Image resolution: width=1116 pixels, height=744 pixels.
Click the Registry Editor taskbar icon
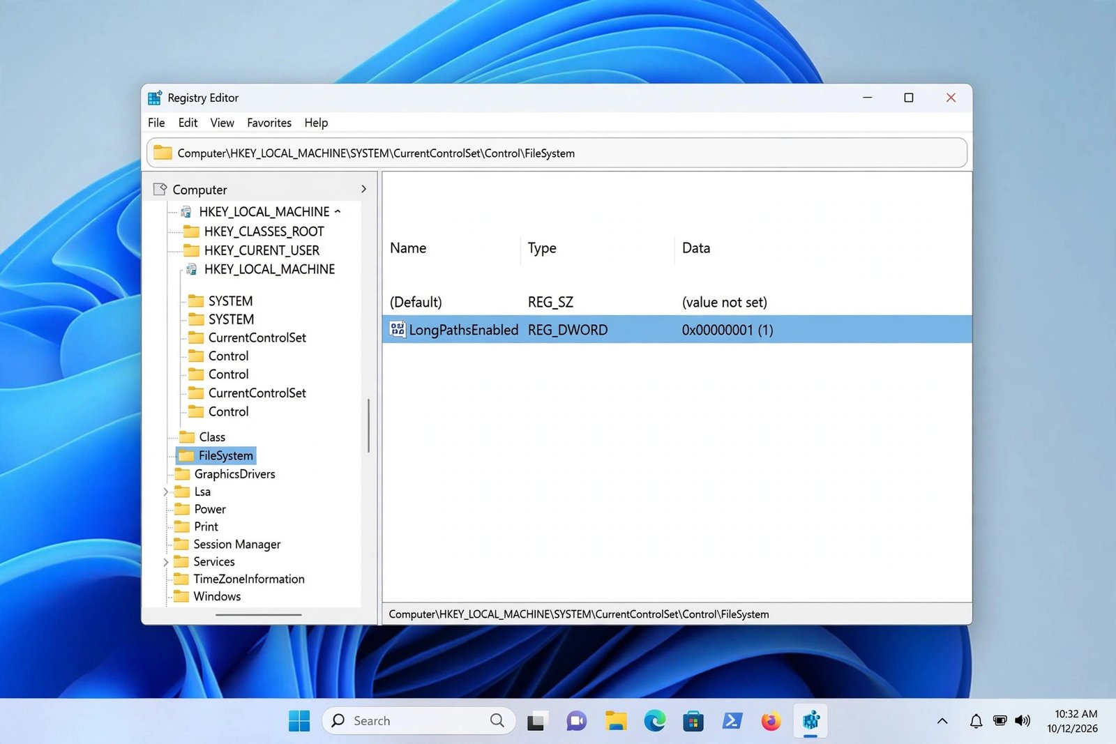[x=810, y=720]
